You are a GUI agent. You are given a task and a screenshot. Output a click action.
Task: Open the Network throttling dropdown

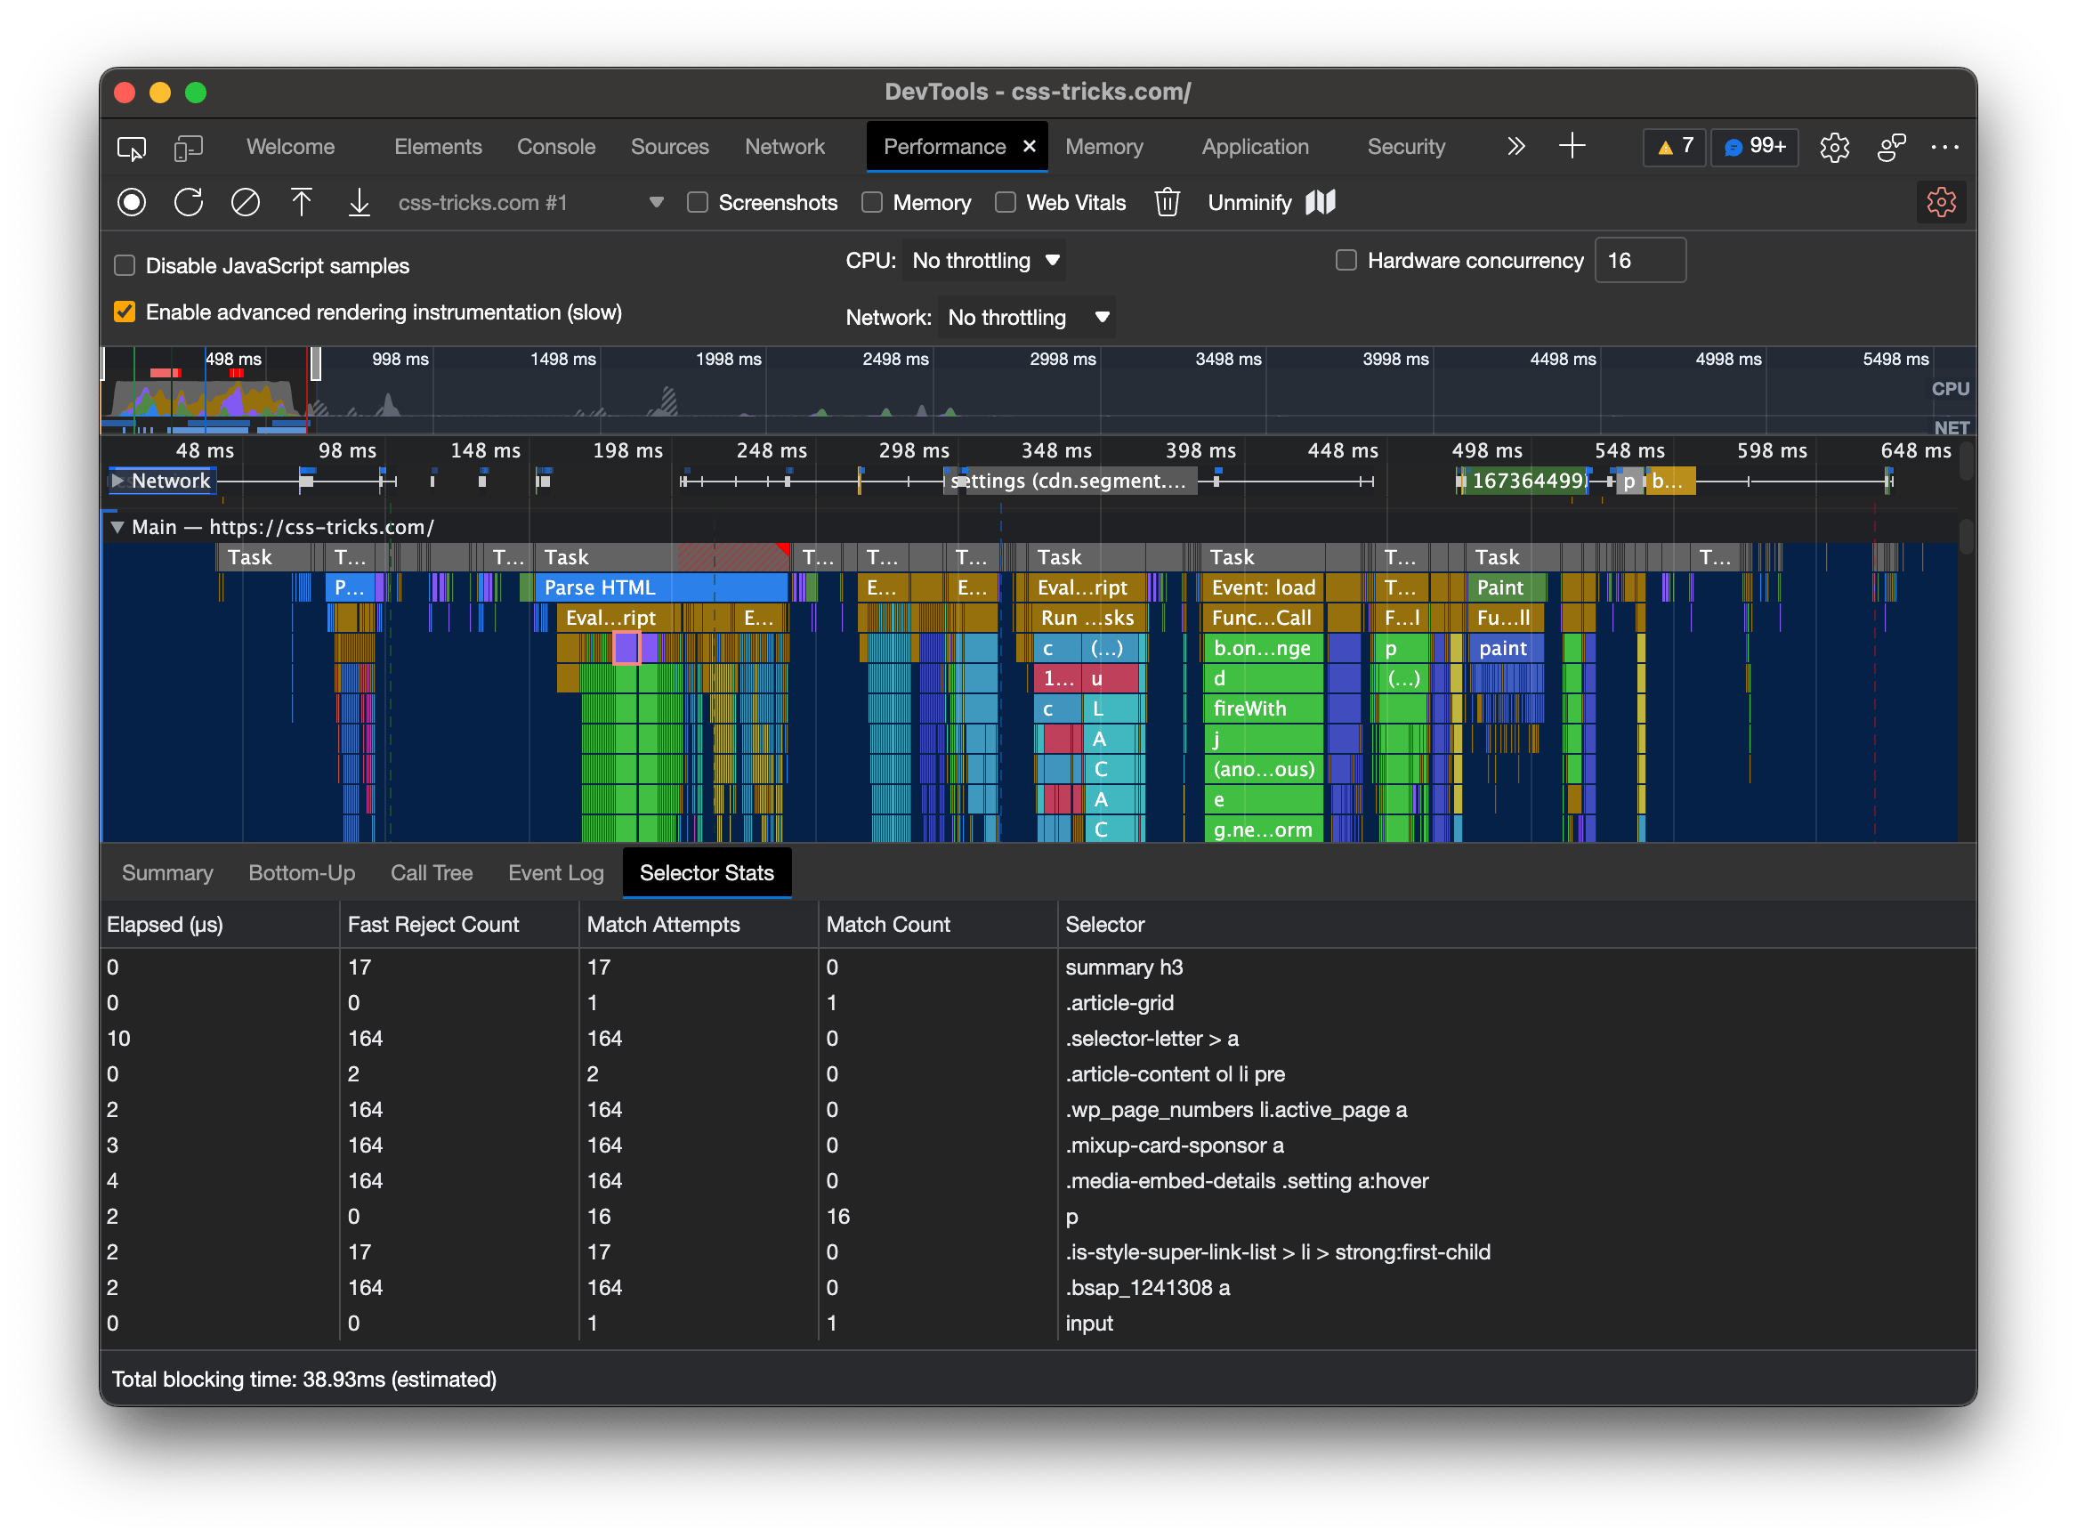[x=1026, y=318]
